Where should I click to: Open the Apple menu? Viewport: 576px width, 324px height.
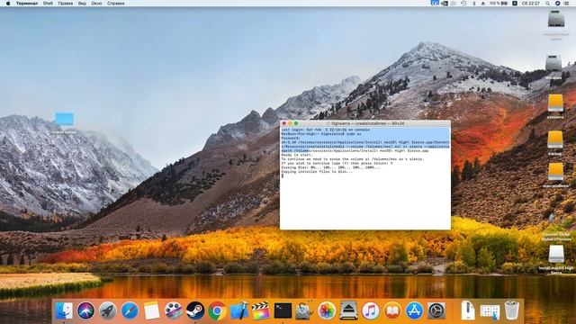tap(8, 4)
